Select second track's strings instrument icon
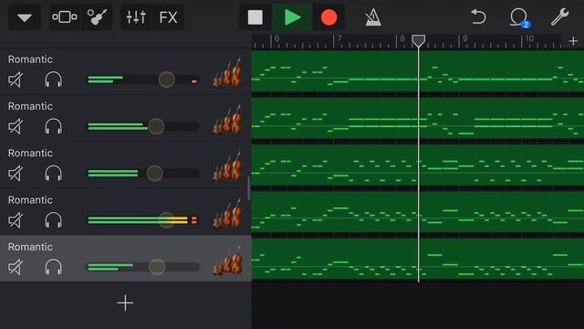 point(227,120)
